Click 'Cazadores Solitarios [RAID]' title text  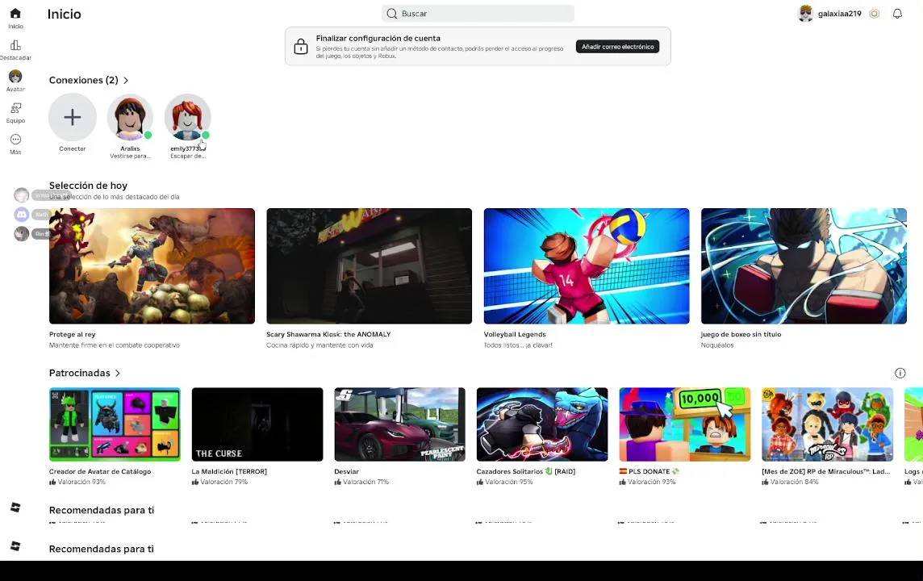point(526,471)
